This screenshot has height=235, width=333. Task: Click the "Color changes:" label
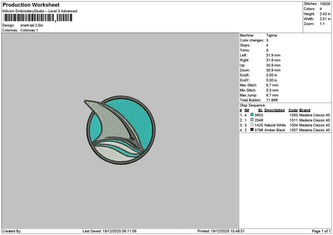[252, 40]
